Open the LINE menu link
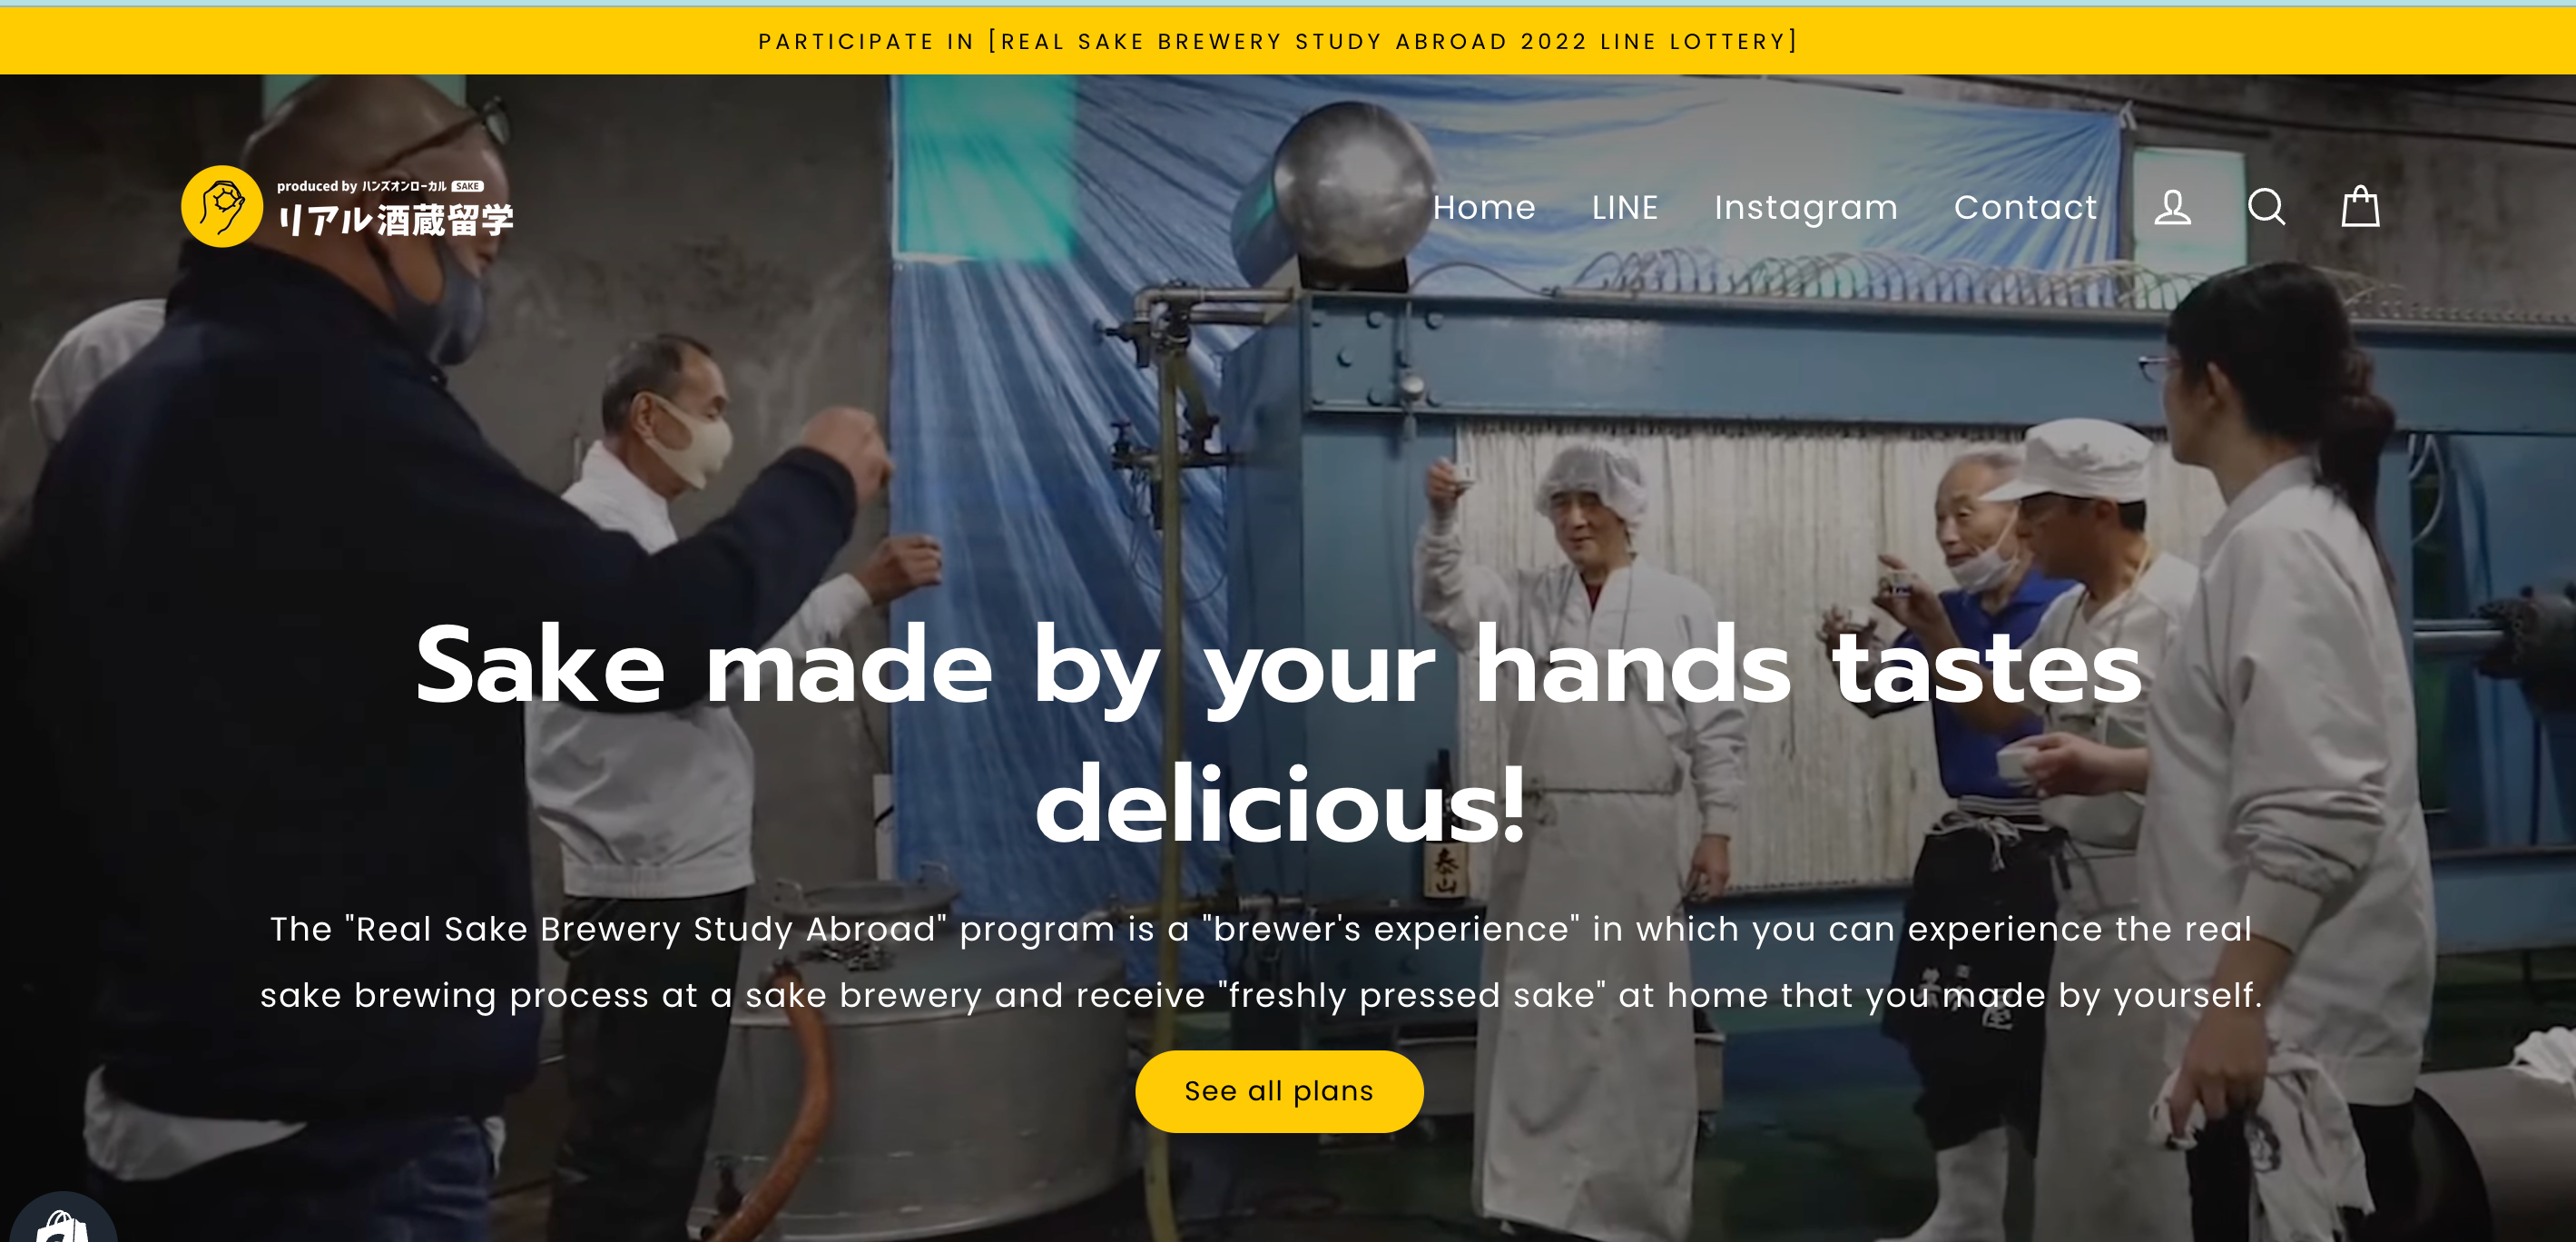 coord(1625,207)
